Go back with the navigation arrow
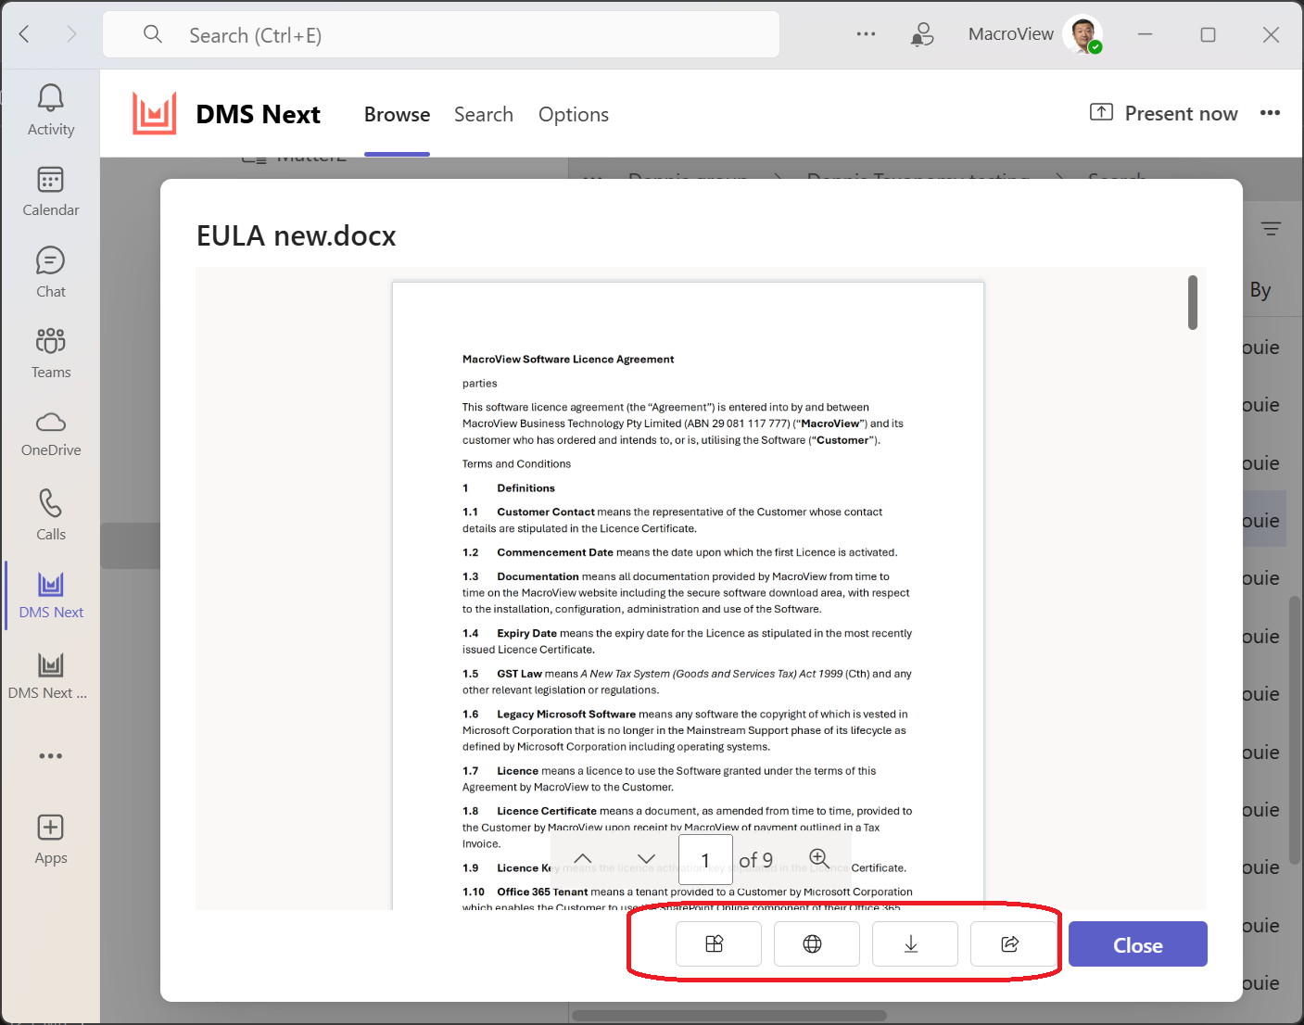 [x=25, y=34]
